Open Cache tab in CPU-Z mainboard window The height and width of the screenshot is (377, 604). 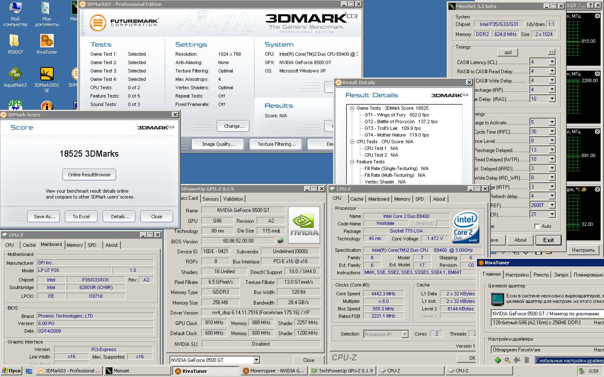pyautogui.click(x=29, y=245)
